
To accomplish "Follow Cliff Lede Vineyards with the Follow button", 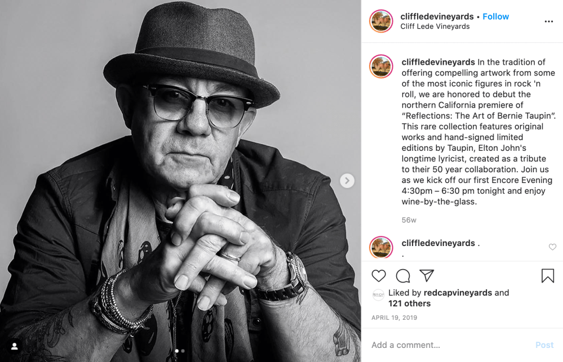I will [495, 16].
